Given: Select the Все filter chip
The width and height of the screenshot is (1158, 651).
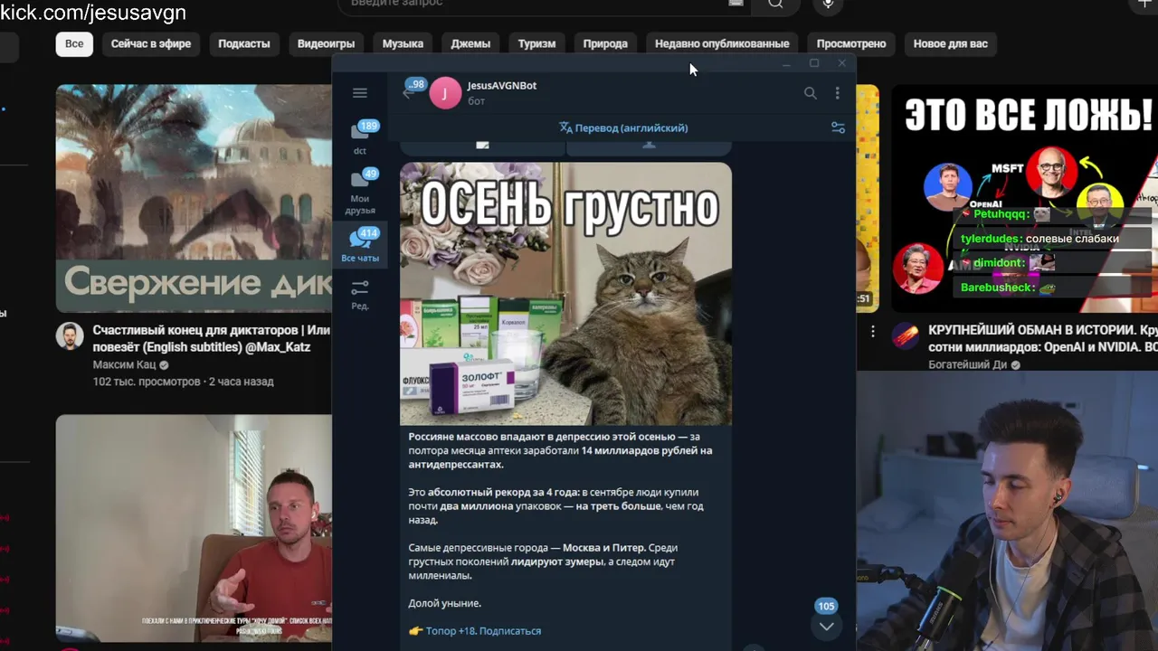Looking at the screenshot, I should 74,43.
